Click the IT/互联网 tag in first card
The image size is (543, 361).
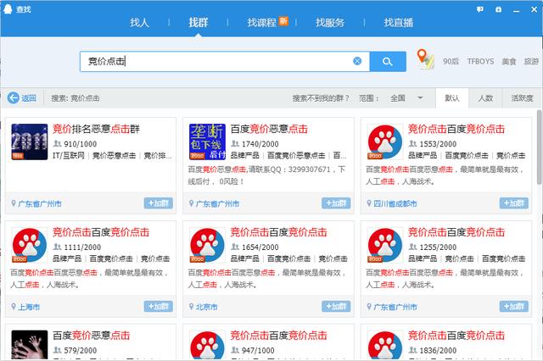(x=68, y=156)
